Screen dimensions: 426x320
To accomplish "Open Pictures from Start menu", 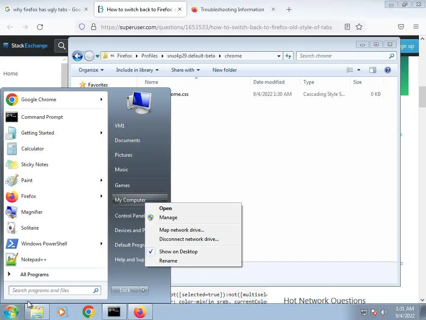I will point(124,155).
